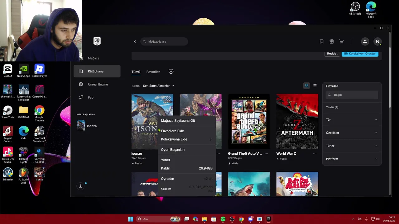This screenshot has height=224, width=399.
Task: Expand the Platform filter
Action: click(x=352, y=159)
